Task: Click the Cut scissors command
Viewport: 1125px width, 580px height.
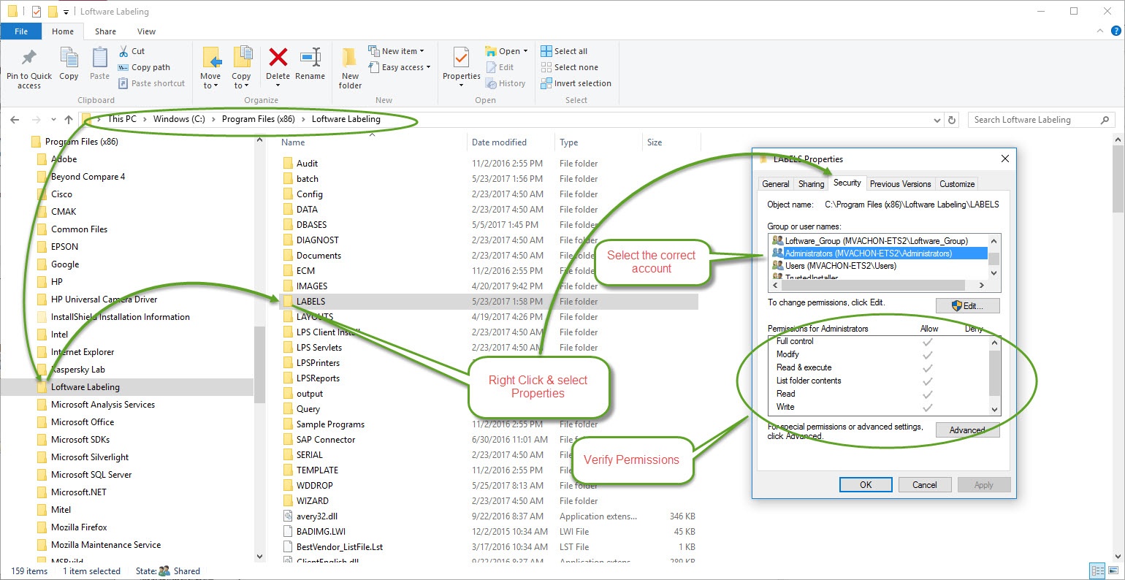Action: pos(131,51)
